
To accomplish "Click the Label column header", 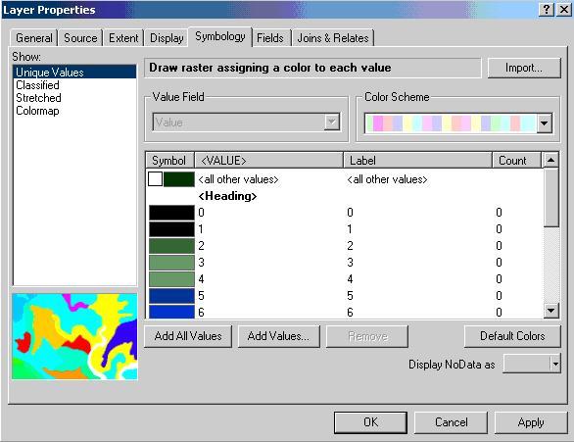I will coord(417,161).
